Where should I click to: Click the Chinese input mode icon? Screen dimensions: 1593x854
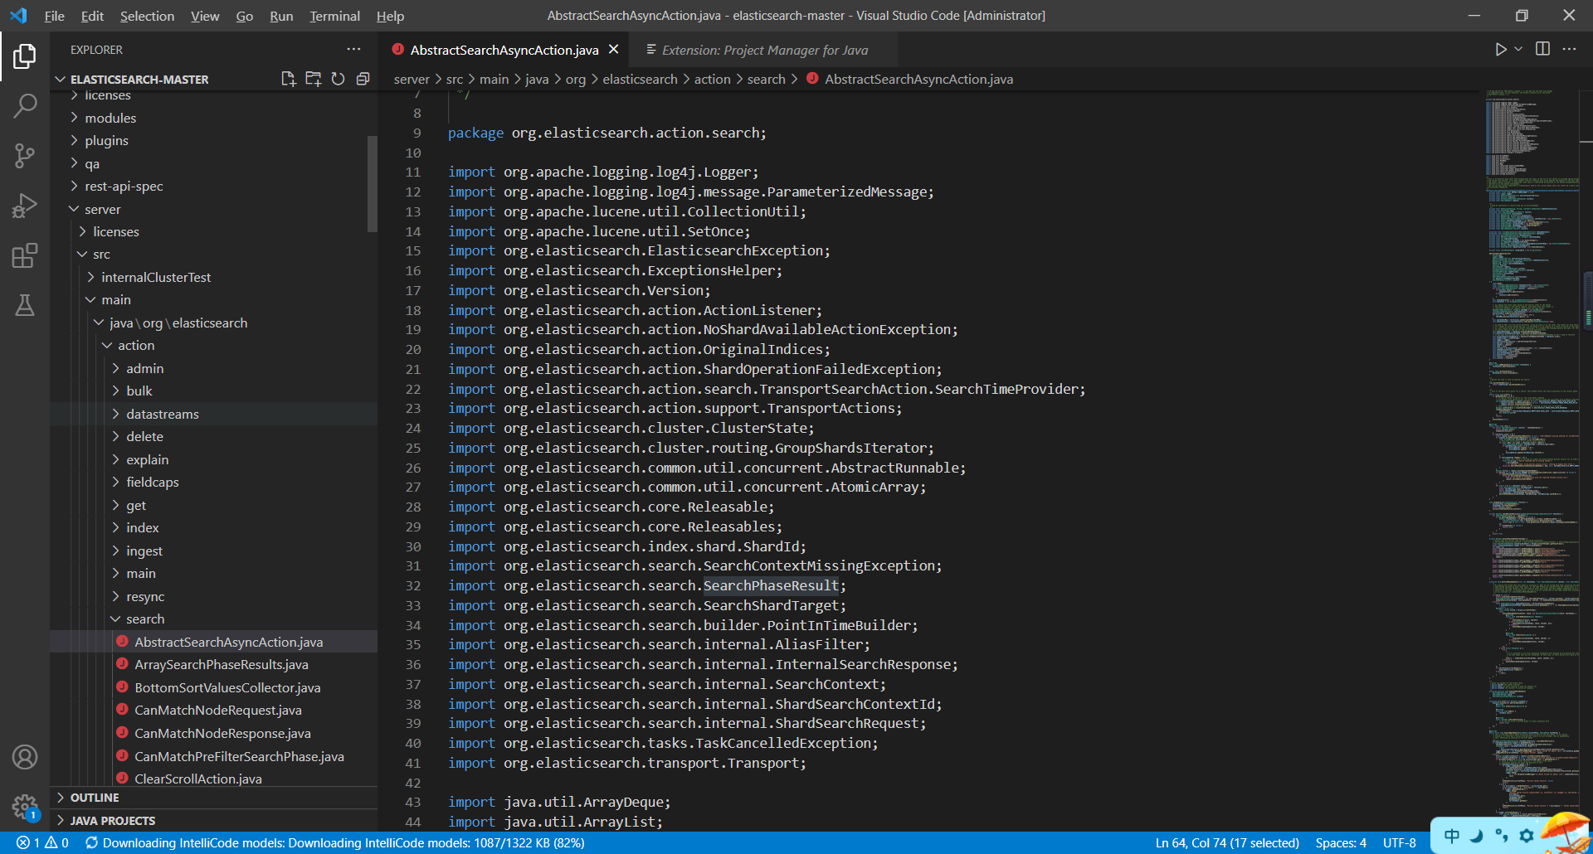[x=1452, y=836]
